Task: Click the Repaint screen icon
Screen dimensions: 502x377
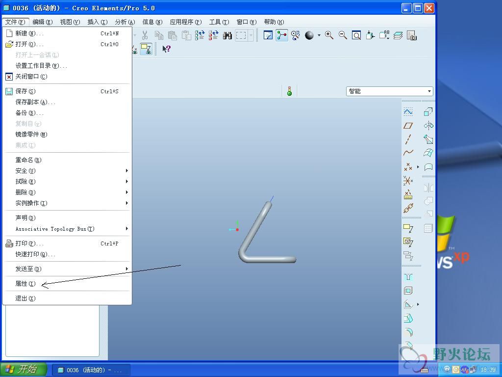Action: [268, 35]
